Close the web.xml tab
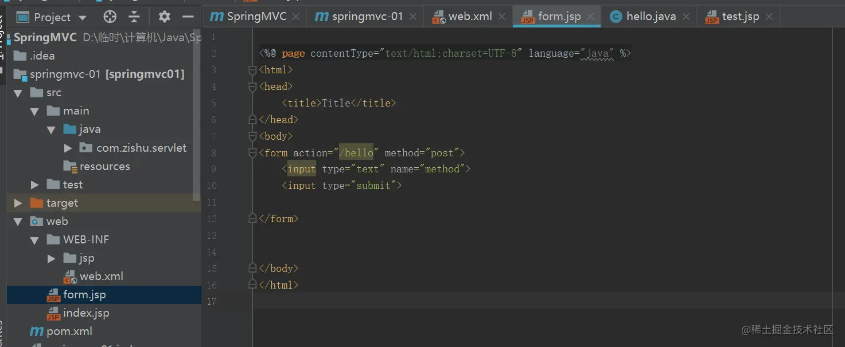The height and width of the screenshot is (347, 845). point(501,17)
